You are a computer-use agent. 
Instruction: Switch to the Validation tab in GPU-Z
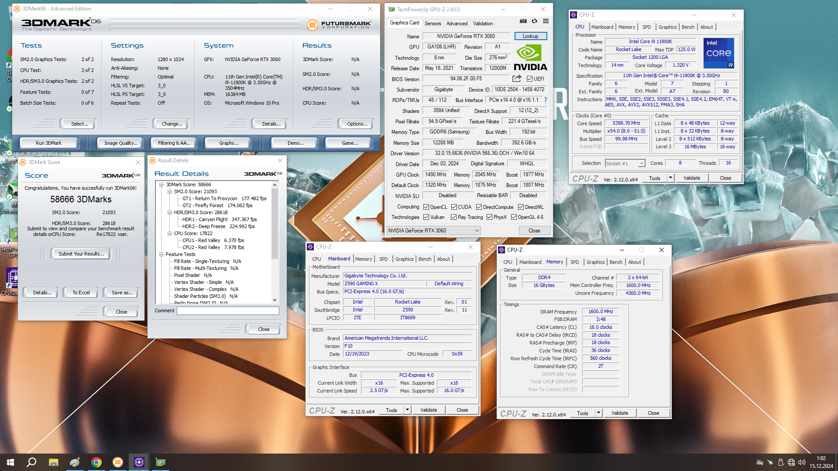pos(483,24)
